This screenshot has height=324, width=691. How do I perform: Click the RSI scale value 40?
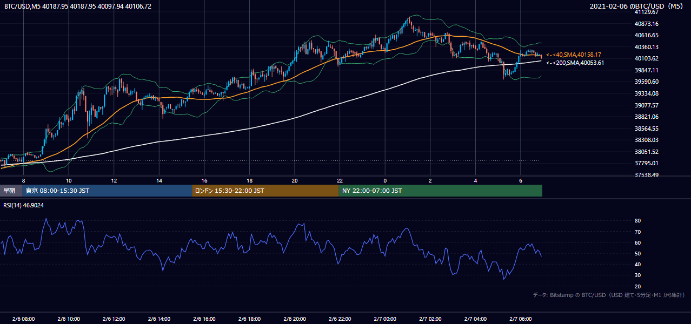point(638,264)
